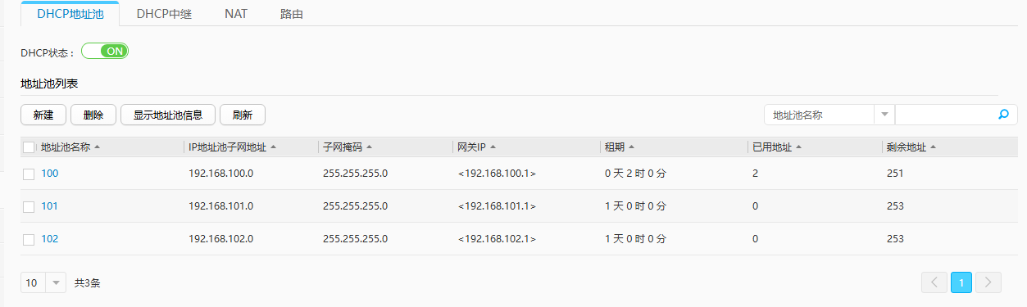This screenshot has height=307, width=1027.
Task: Go to next page arrow
Action: click(988, 282)
